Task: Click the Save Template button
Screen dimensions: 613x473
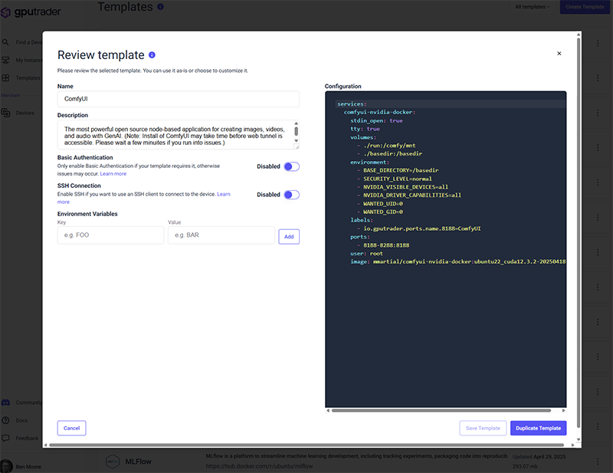Action: tap(483, 428)
